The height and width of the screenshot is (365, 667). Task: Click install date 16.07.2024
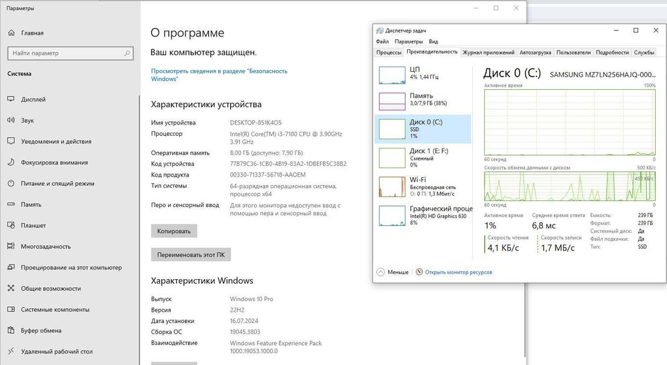(244, 321)
